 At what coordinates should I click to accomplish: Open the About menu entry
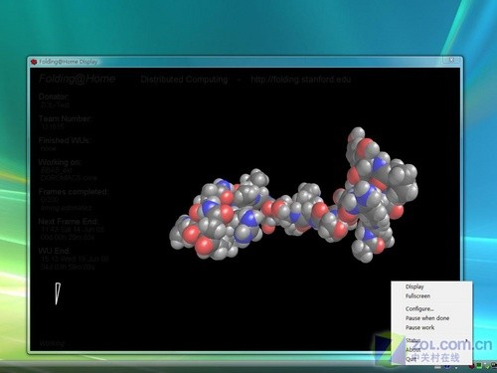(x=414, y=349)
